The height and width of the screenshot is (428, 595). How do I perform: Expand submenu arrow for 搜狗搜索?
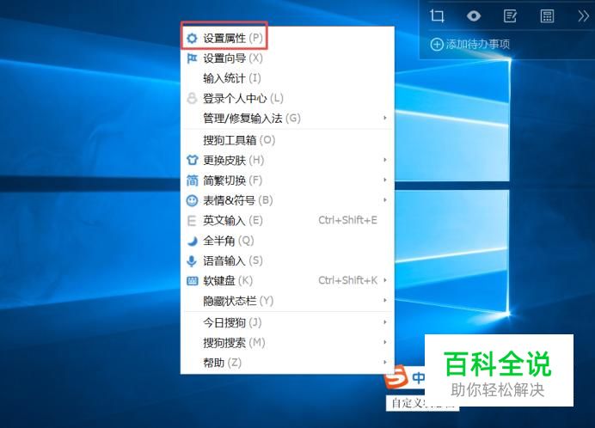point(385,342)
